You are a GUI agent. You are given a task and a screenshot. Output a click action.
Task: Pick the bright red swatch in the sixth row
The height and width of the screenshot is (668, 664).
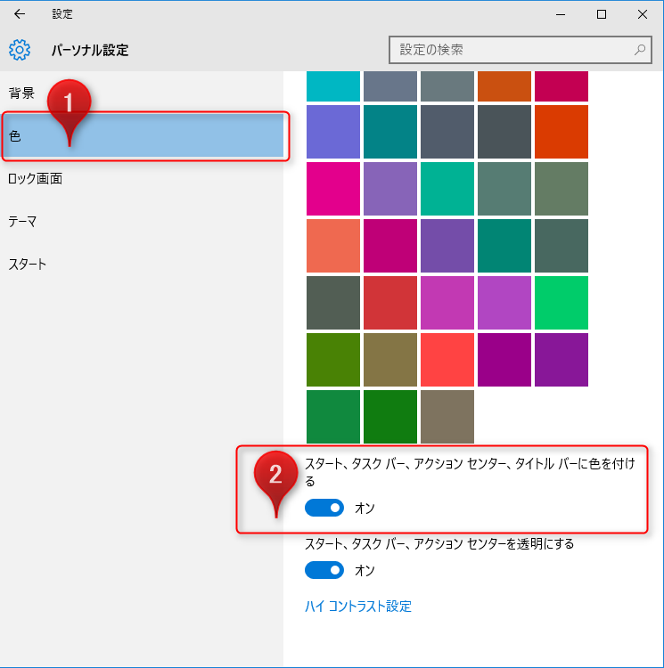point(447,360)
